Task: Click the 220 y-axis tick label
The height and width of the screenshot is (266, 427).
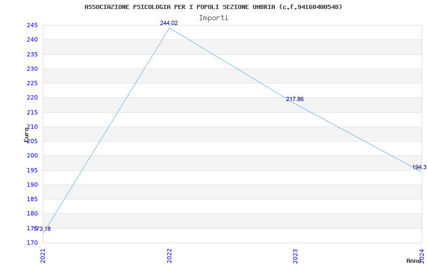Action: point(32,97)
